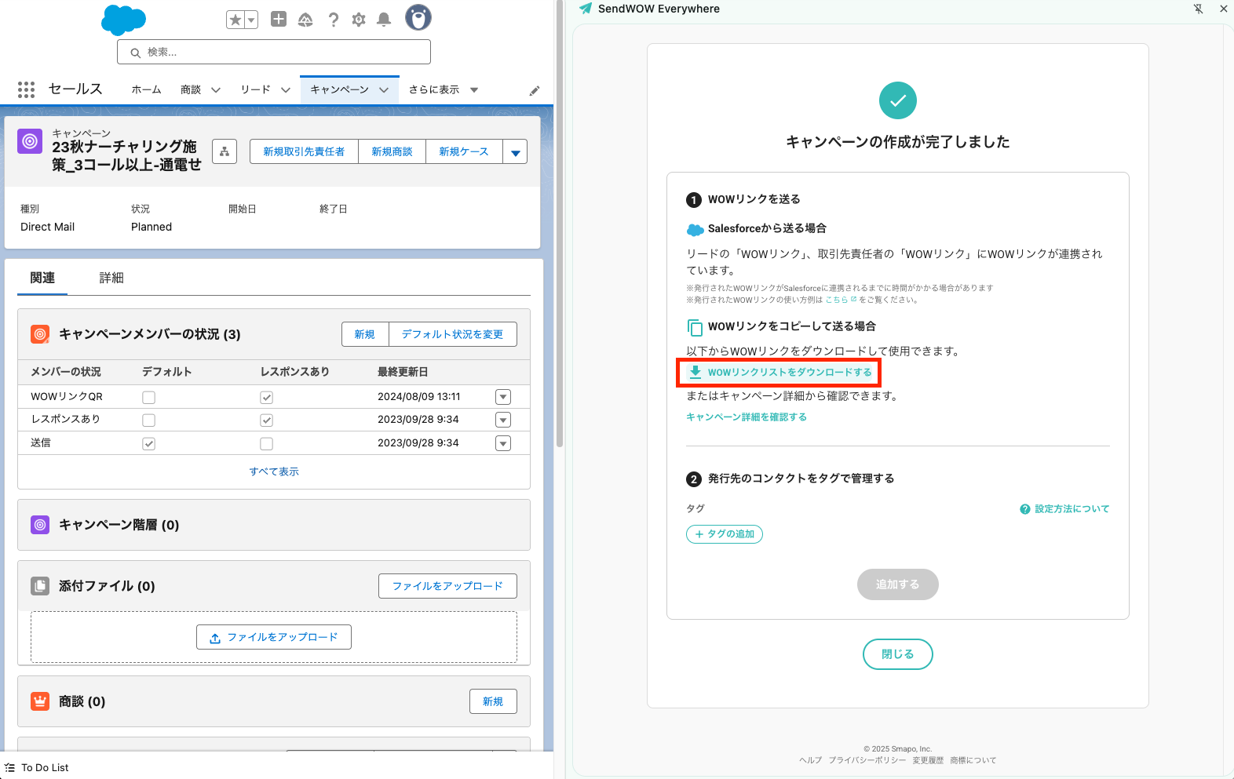Click the pin icon in the SendWOW panel
1234x779 pixels.
tap(1198, 9)
